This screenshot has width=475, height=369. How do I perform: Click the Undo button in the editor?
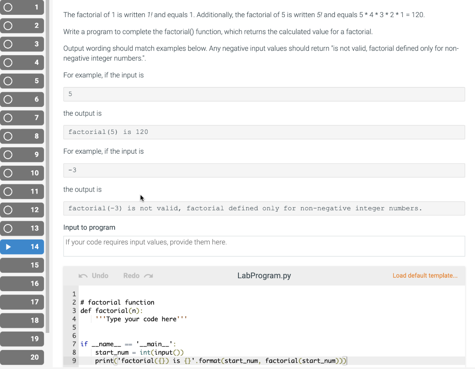click(x=93, y=276)
